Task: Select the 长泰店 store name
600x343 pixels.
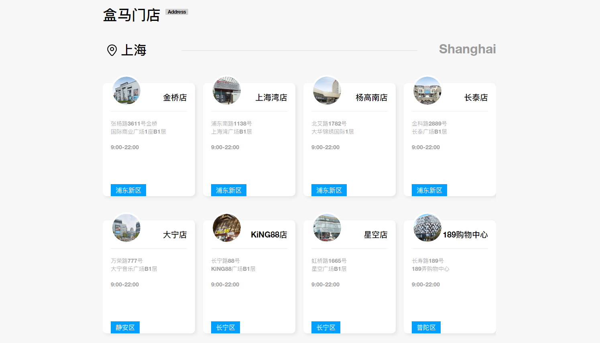Action: 476,97
